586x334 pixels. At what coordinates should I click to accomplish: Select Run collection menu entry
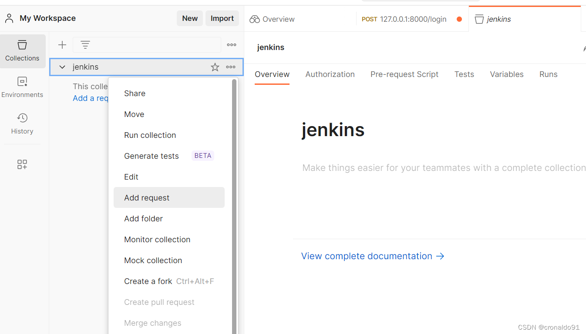169,135
